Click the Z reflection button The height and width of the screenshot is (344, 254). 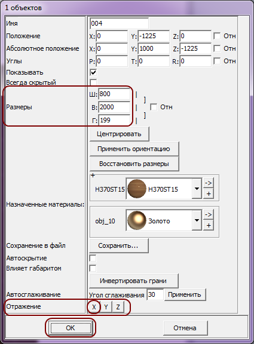[118, 307]
